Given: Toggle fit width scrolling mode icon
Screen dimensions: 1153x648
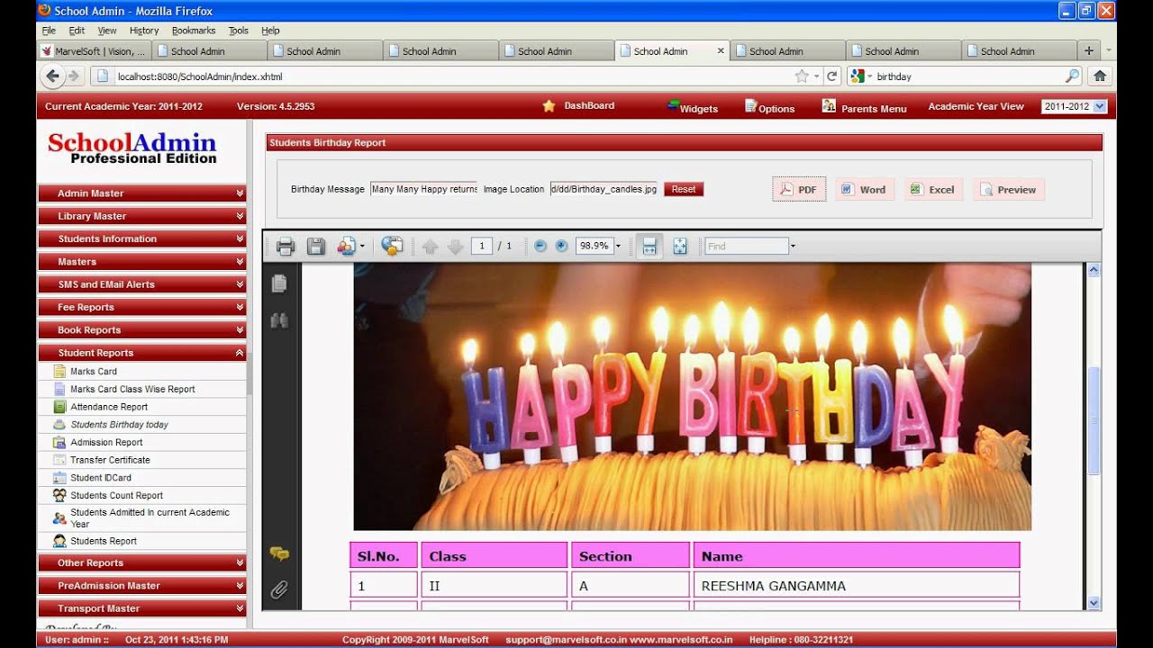Looking at the screenshot, I should (x=648, y=246).
